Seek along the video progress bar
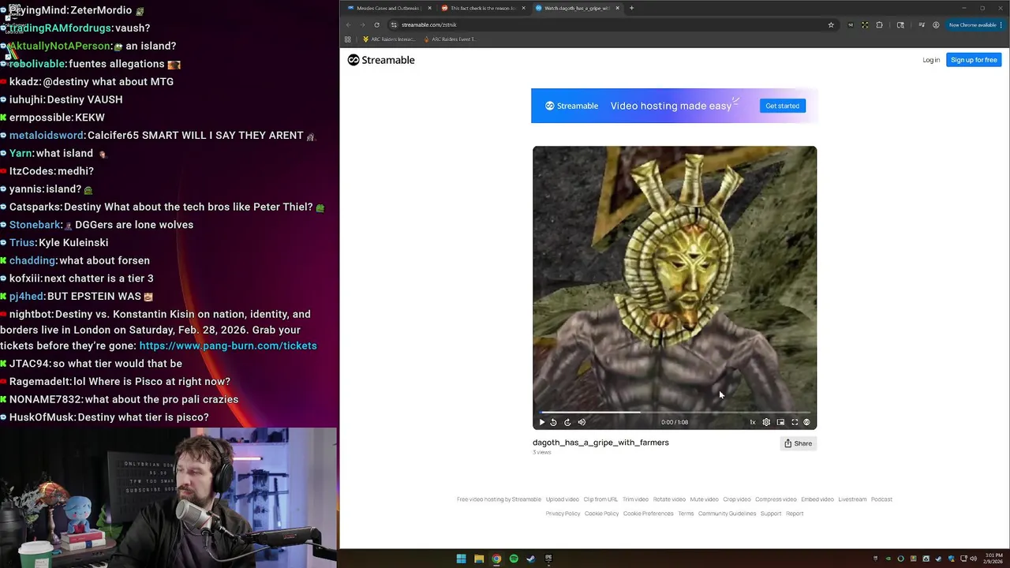 pyautogui.click(x=675, y=412)
